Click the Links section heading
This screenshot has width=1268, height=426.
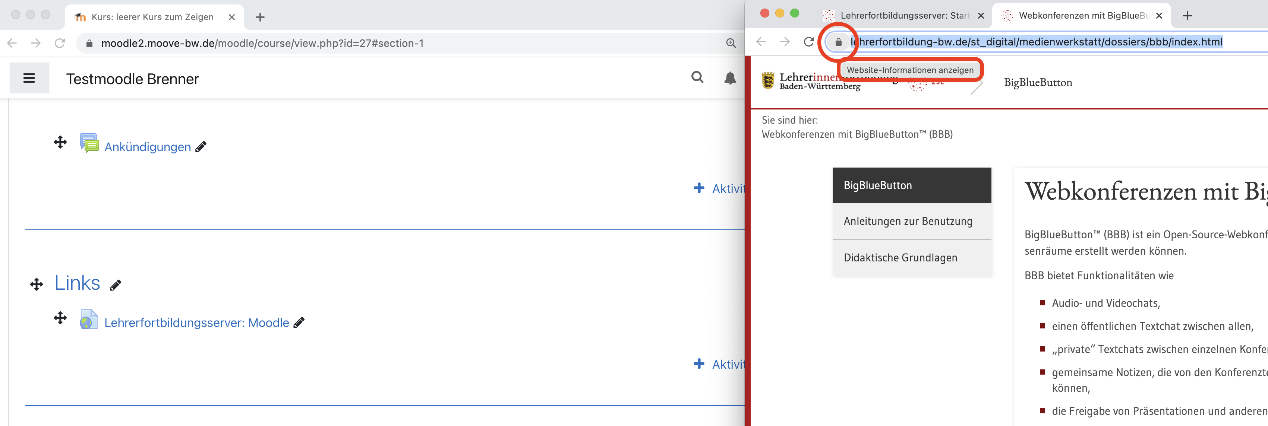pos(77,283)
